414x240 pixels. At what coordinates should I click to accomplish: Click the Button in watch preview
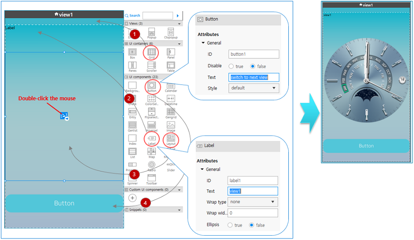366,146
